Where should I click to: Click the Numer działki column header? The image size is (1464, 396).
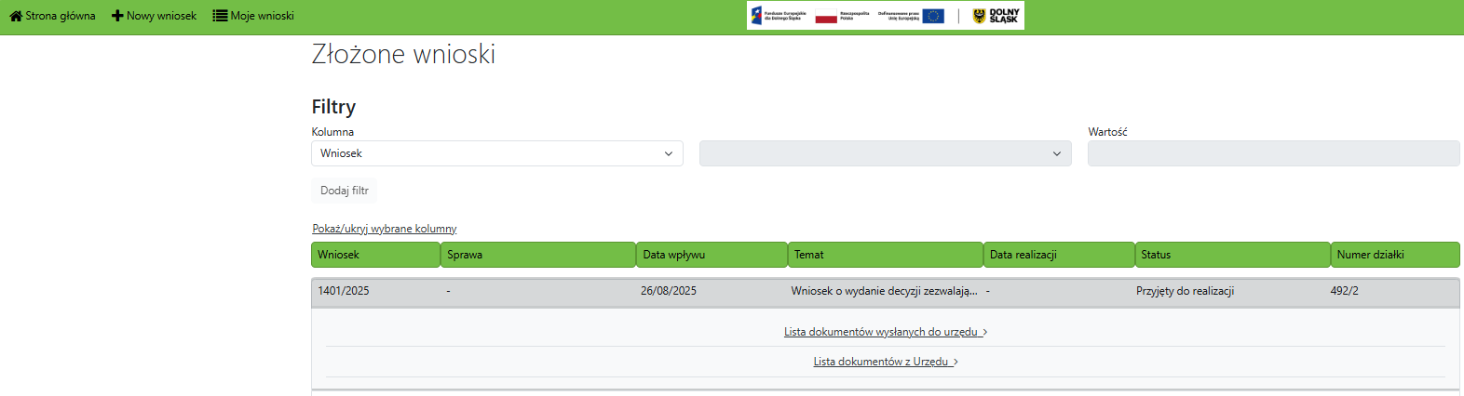point(1394,255)
